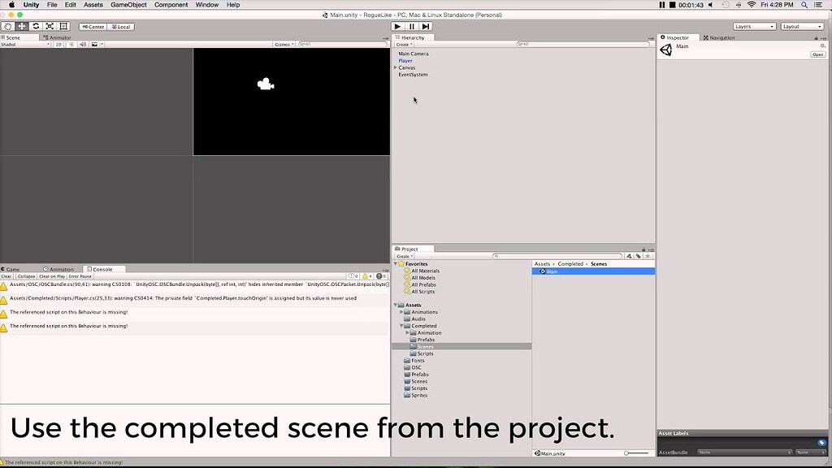Image resolution: width=832 pixels, height=468 pixels.
Task: Clear the Console messages
Action: coord(6,275)
